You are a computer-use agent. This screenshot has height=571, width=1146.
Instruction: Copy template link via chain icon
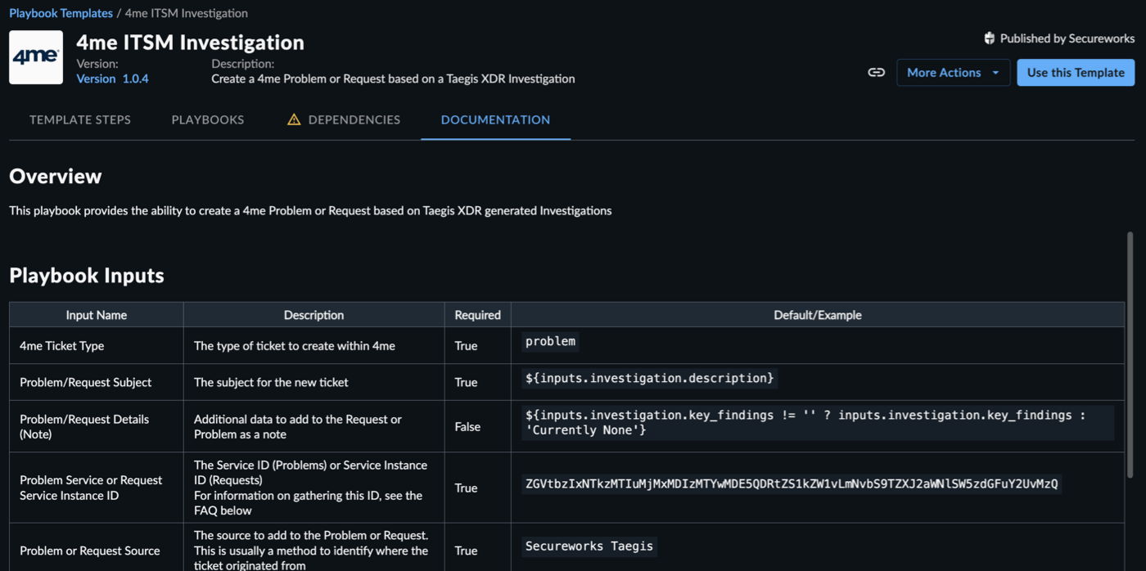[x=877, y=72]
